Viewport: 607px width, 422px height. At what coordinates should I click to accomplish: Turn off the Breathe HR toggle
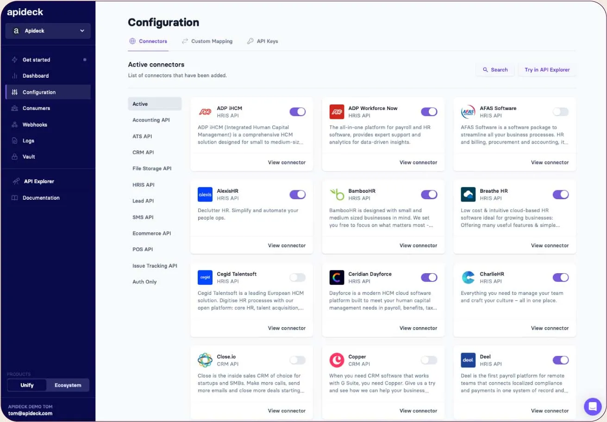point(561,195)
